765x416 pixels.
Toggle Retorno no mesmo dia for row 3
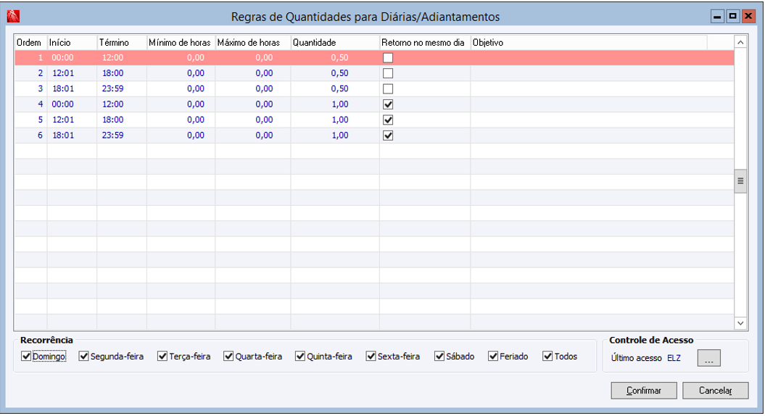pos(388,88)
